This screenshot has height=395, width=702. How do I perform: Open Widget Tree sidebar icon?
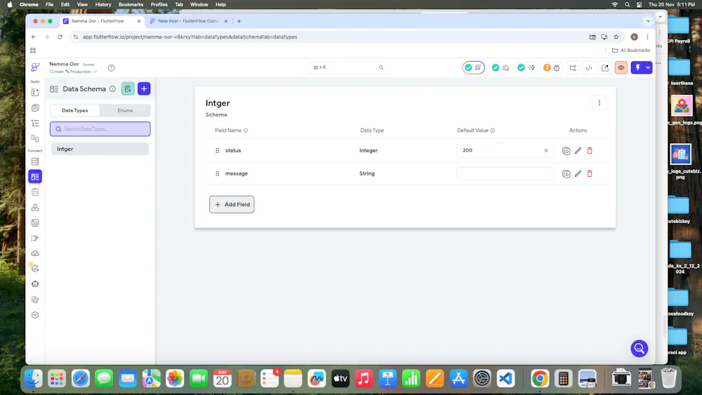(35, 123)
